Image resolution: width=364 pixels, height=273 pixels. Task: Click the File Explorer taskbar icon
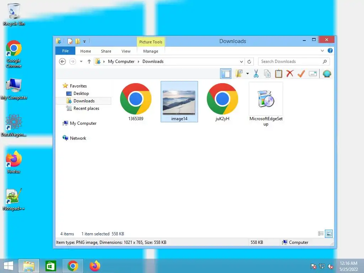pyautogui.click(x=29, y=266)
